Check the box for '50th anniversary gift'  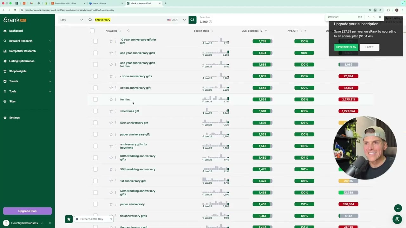click(x=95, y=123)
